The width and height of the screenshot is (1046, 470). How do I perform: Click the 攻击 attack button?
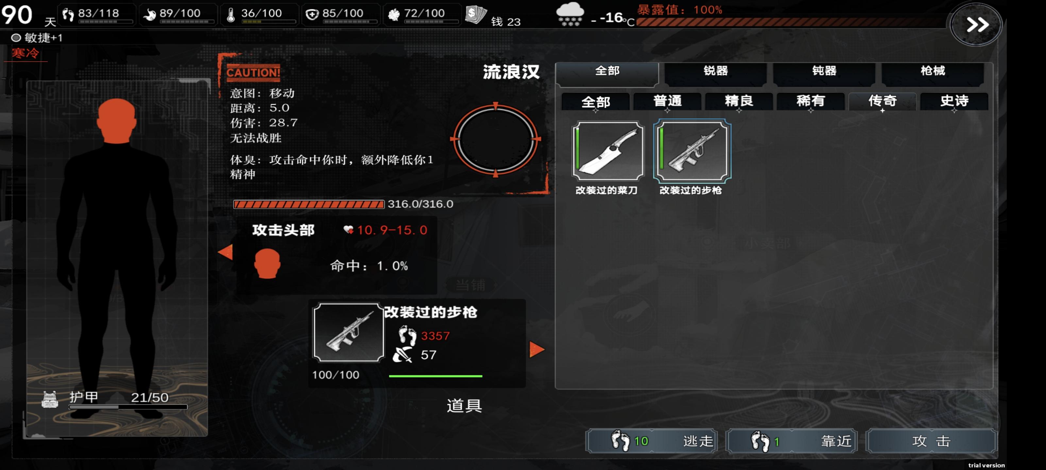pos(931,440)
